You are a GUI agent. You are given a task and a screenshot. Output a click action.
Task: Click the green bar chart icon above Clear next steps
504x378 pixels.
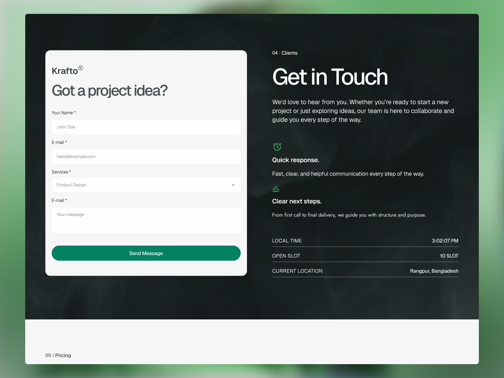(x=276, y=189)
